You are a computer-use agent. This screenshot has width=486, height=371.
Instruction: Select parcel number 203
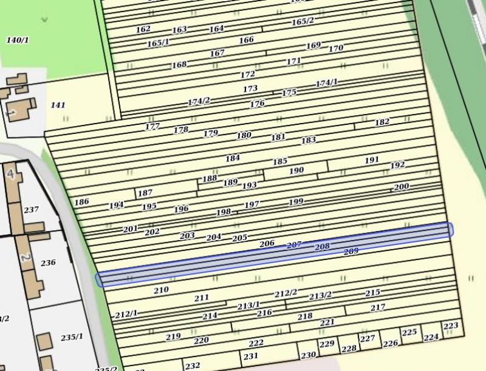(x=187, y=236)
